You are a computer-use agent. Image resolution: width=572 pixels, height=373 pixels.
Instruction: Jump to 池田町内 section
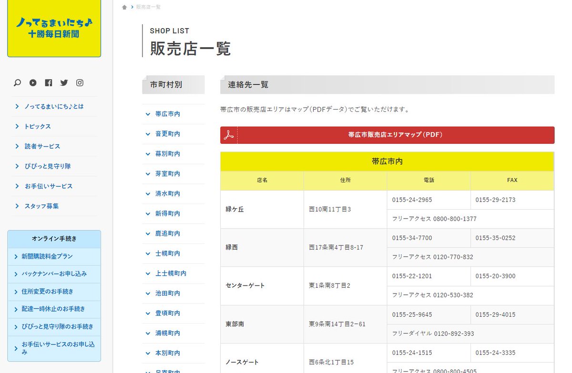(x=174, y=293)
